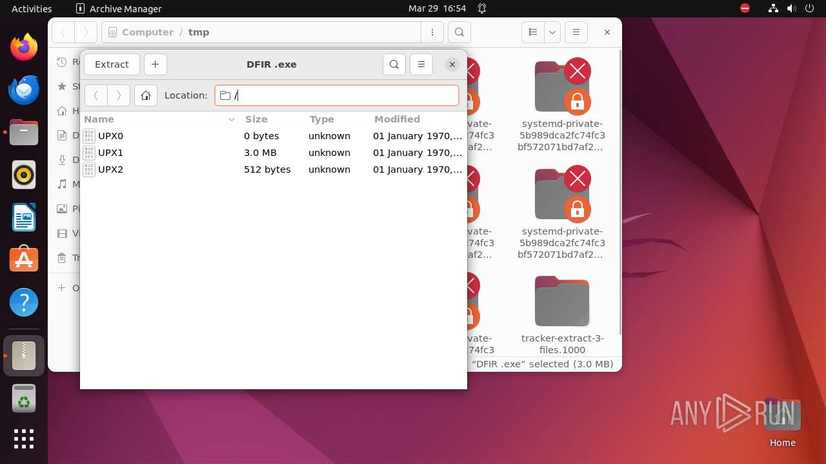
Task: Go back in archive location history
Action: [96, 95]
